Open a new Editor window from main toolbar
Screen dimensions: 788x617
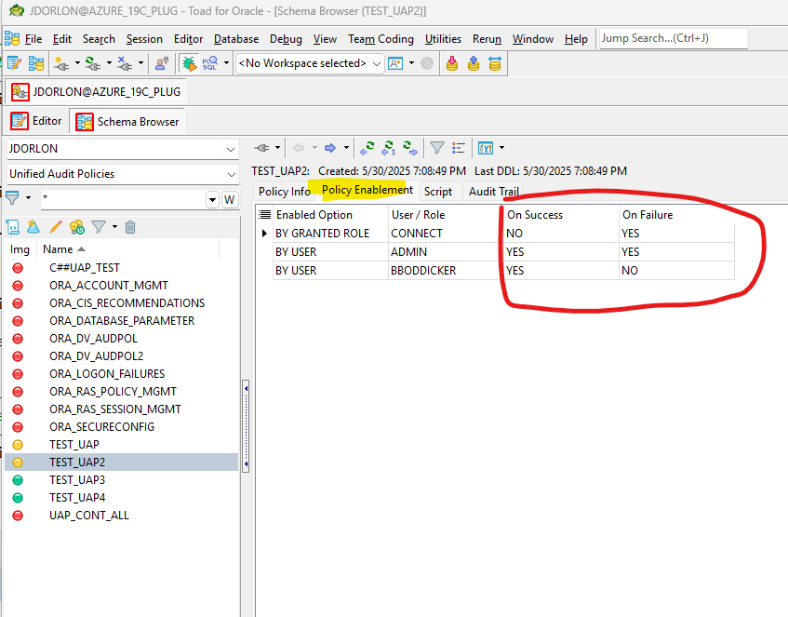pos(15,63)
